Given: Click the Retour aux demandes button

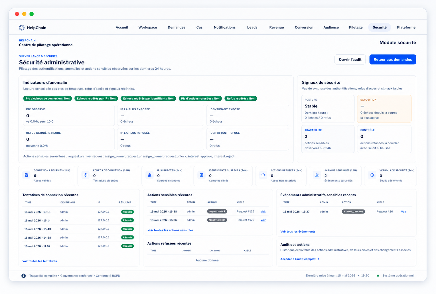Looking at the screenshot, I should (x=393, y=59).
